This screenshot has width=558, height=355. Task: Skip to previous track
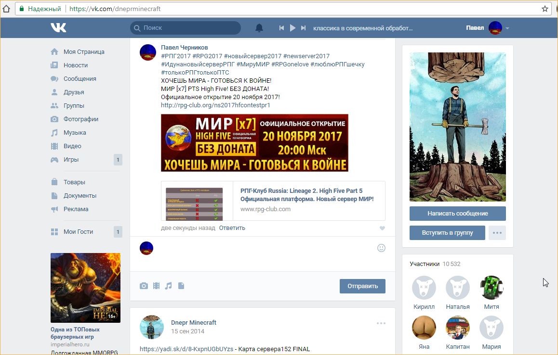tap(281, 28)
